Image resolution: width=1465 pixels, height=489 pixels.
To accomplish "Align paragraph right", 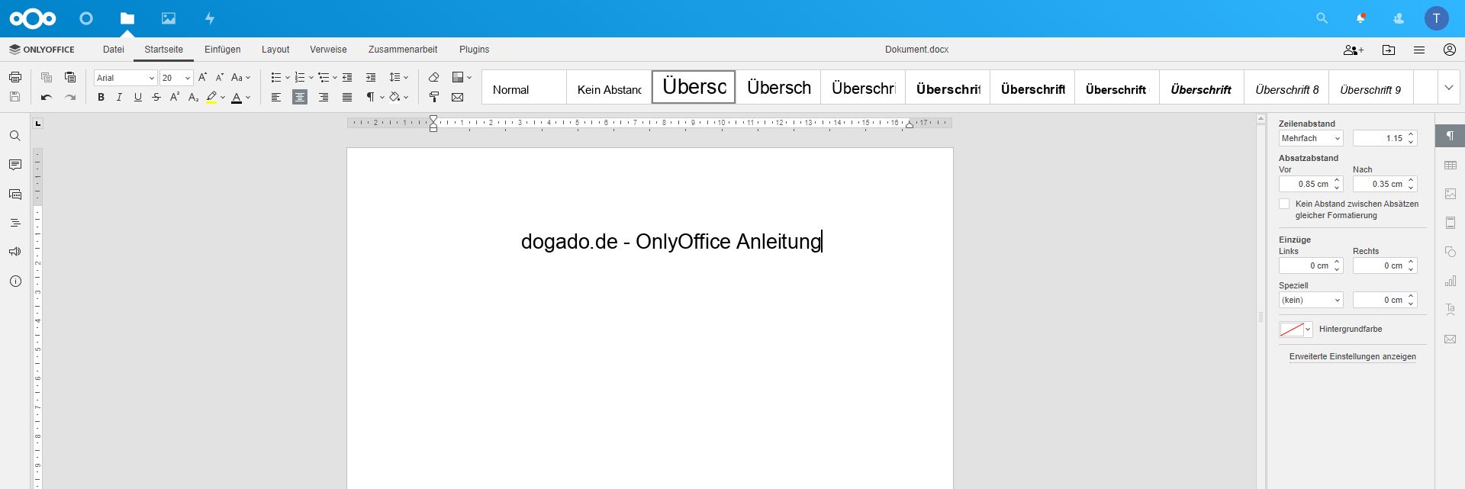I will (324, 97).
